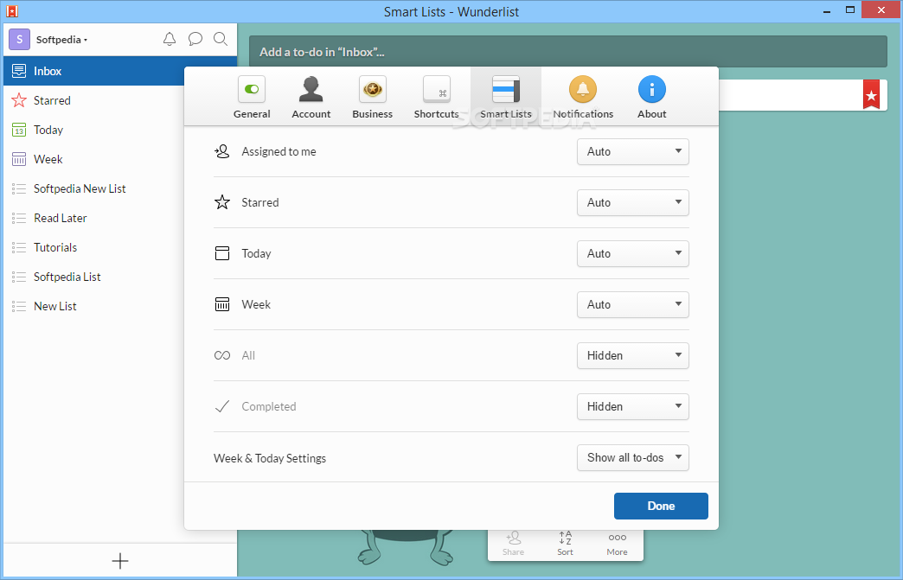Click the infinity icon beside All

(221, 355)
